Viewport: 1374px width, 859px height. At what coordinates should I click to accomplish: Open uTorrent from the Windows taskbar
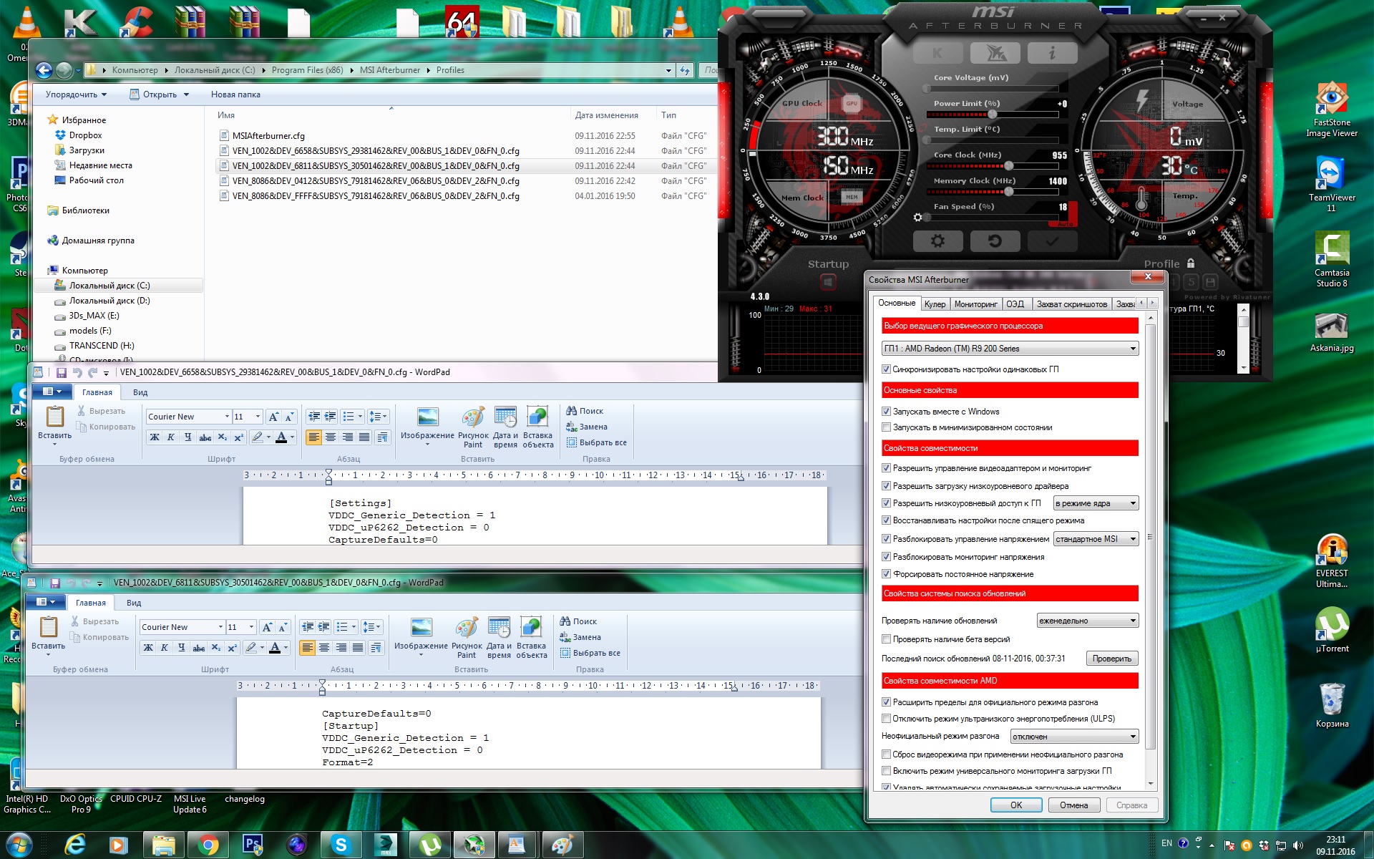pos(430,845)
